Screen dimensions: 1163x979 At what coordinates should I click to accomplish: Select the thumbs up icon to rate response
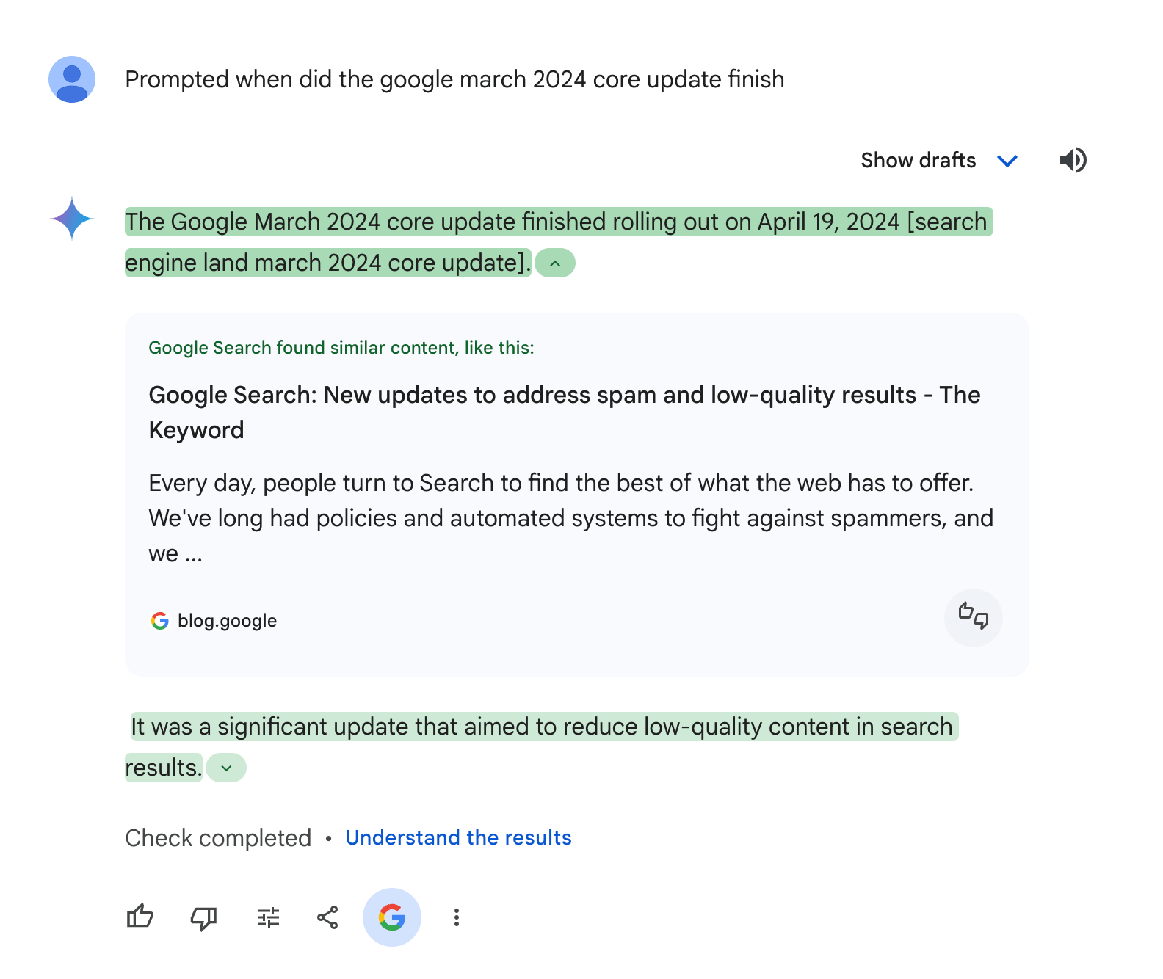(140, 917)
